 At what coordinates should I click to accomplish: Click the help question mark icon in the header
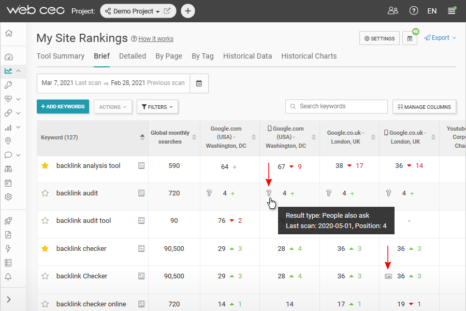[x=413, y=11]
